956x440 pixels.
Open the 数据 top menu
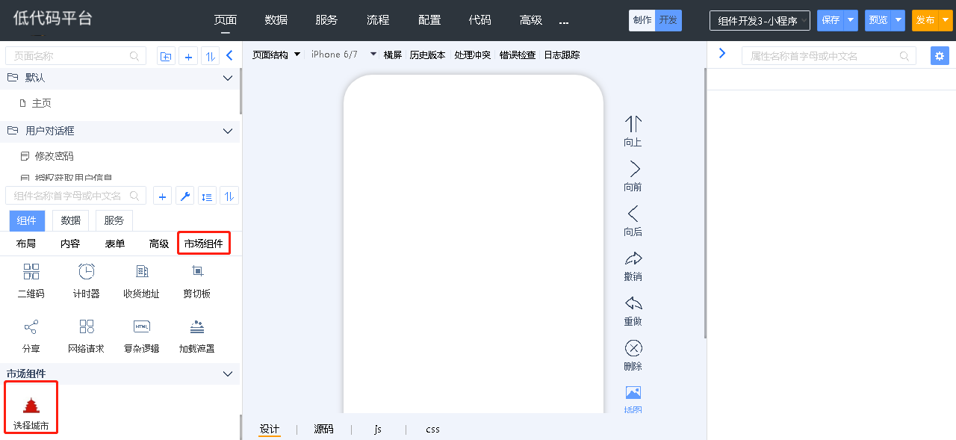coord(276,20)
